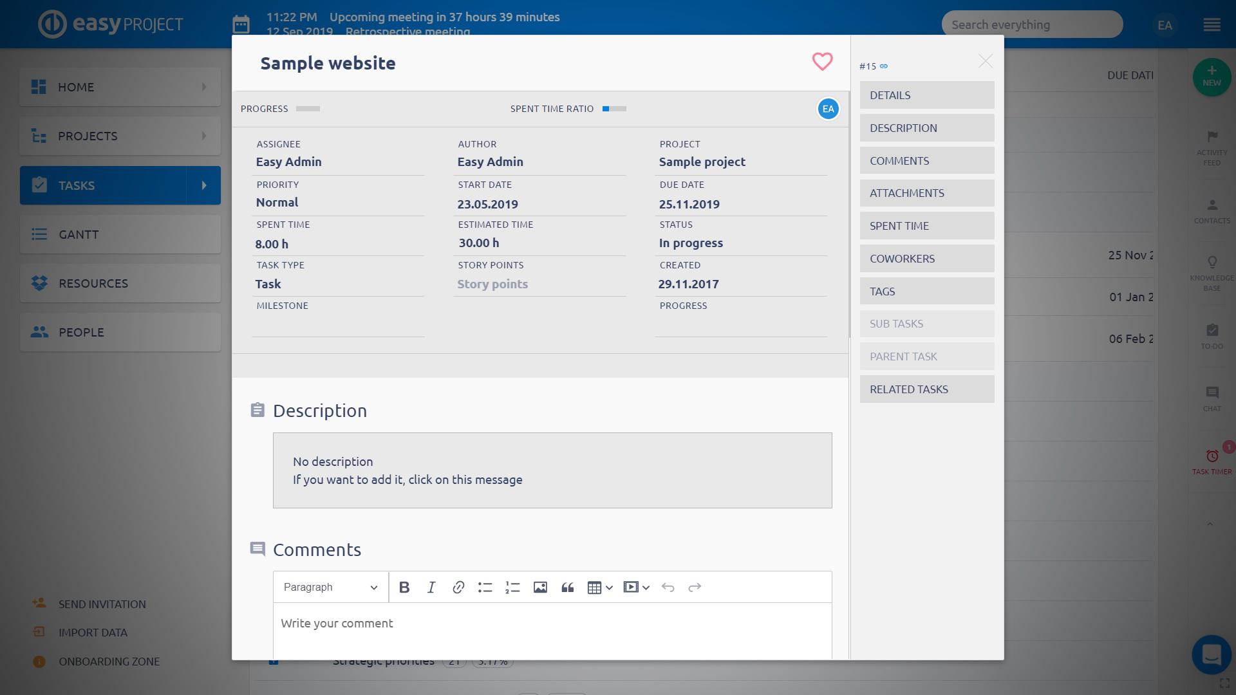1236x695 pixels.
Task: Insert numbered list in comment
Action: 512,587
